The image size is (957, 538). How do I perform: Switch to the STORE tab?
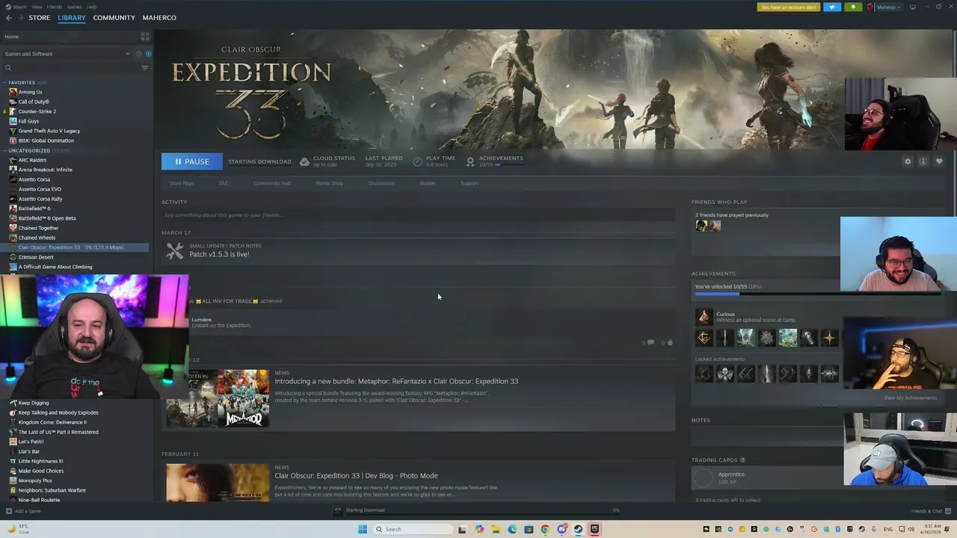pyautogui.click(x=40, y=18)
